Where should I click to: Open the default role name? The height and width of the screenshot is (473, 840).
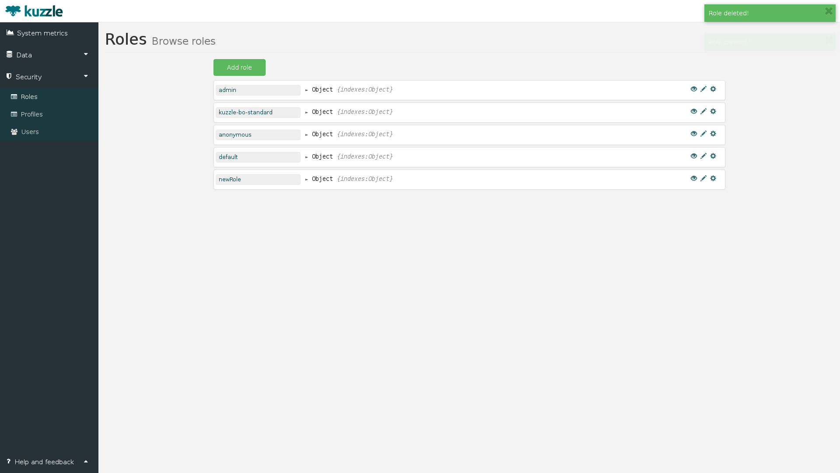click(258, 157)
